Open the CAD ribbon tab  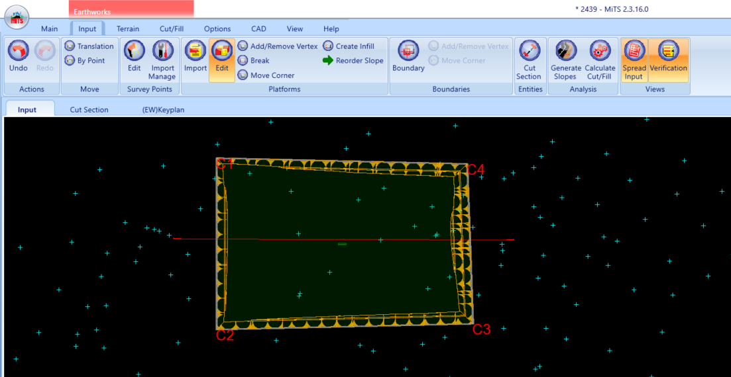coord(258,28)
